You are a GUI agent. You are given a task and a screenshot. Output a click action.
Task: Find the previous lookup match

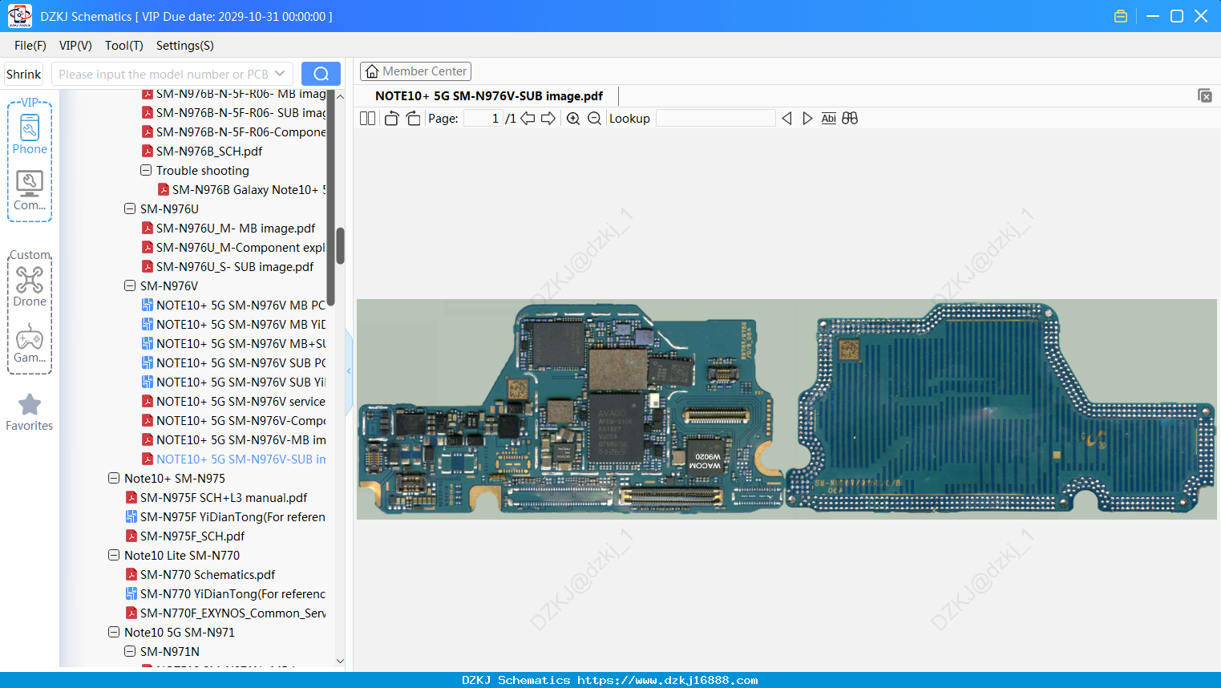786,119
